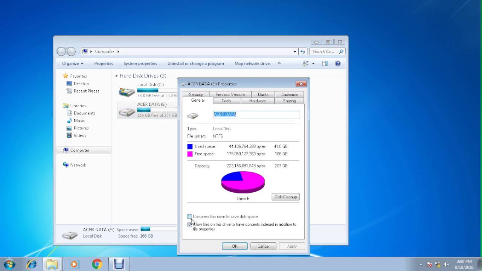This screenshot has width=482, height=271.
Task: Click System properties in toolbar
Action: (x=140, y=64)
